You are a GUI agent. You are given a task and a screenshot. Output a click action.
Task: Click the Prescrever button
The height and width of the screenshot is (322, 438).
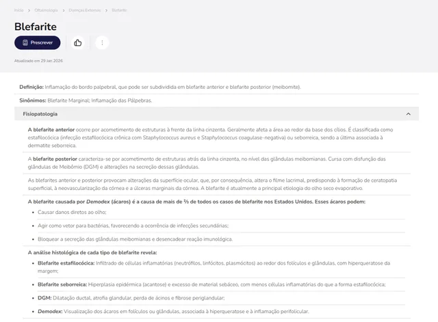[38, 42]
